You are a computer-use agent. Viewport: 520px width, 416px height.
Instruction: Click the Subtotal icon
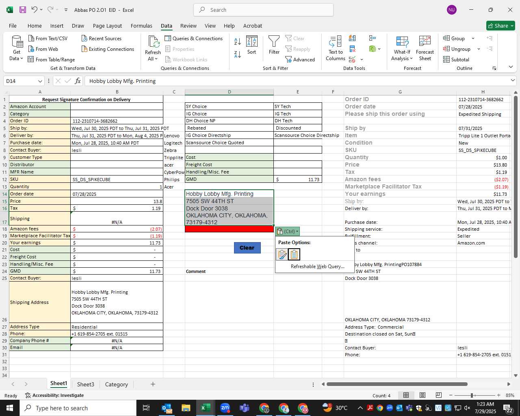click(456, 59)
